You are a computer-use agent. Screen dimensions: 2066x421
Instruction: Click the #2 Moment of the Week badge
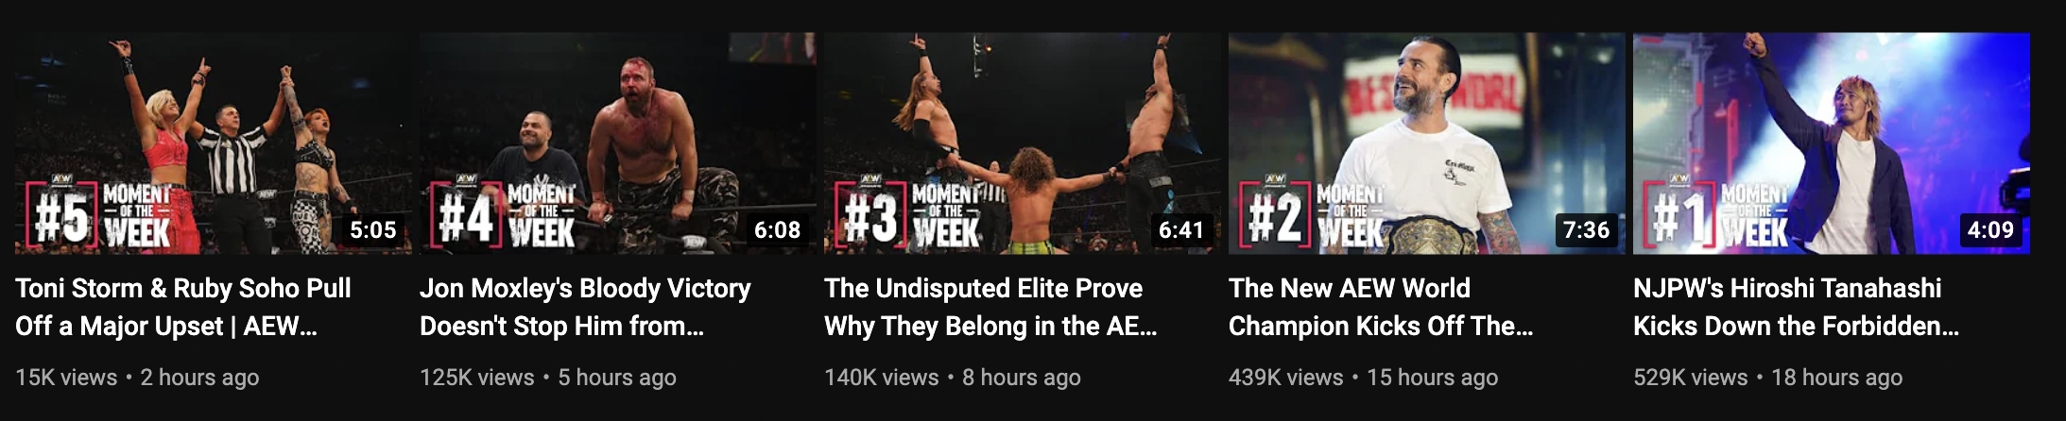pos(1313,214)
